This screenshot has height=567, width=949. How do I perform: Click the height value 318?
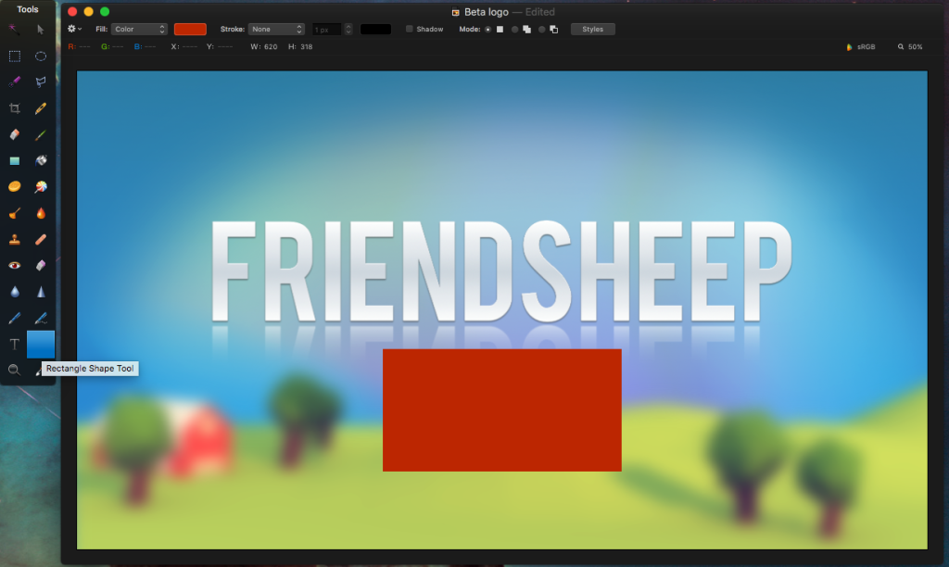tap(306, 46)
